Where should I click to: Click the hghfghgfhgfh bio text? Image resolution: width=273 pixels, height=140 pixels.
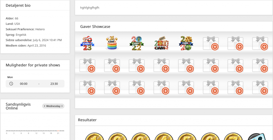90,8
